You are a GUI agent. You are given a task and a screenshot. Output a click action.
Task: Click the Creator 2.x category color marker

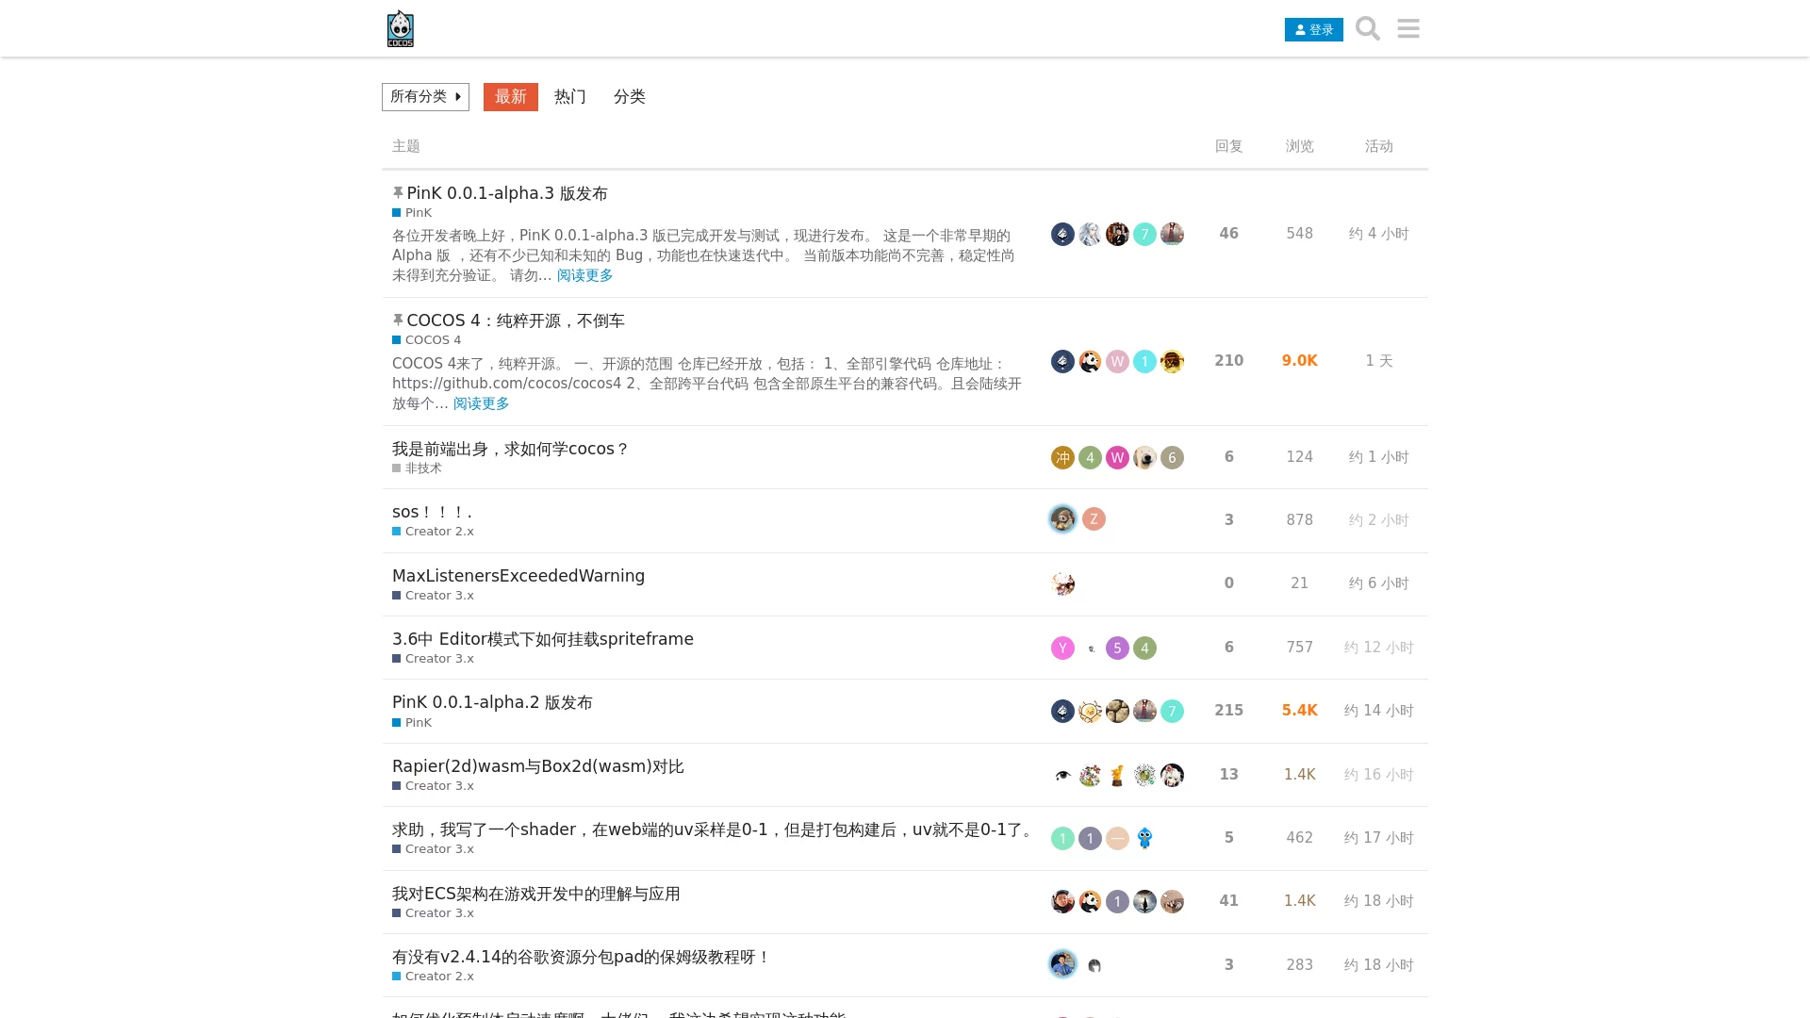[396, 531]
